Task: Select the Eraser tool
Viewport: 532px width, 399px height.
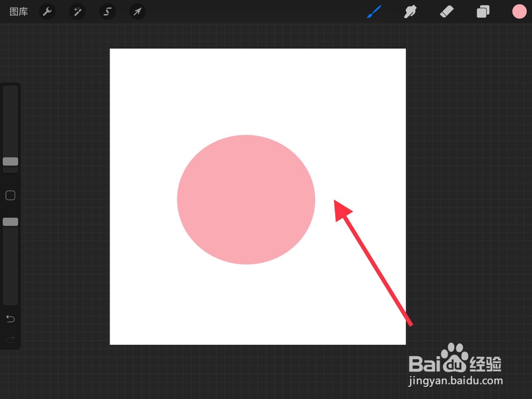Action: pos(446,12)
